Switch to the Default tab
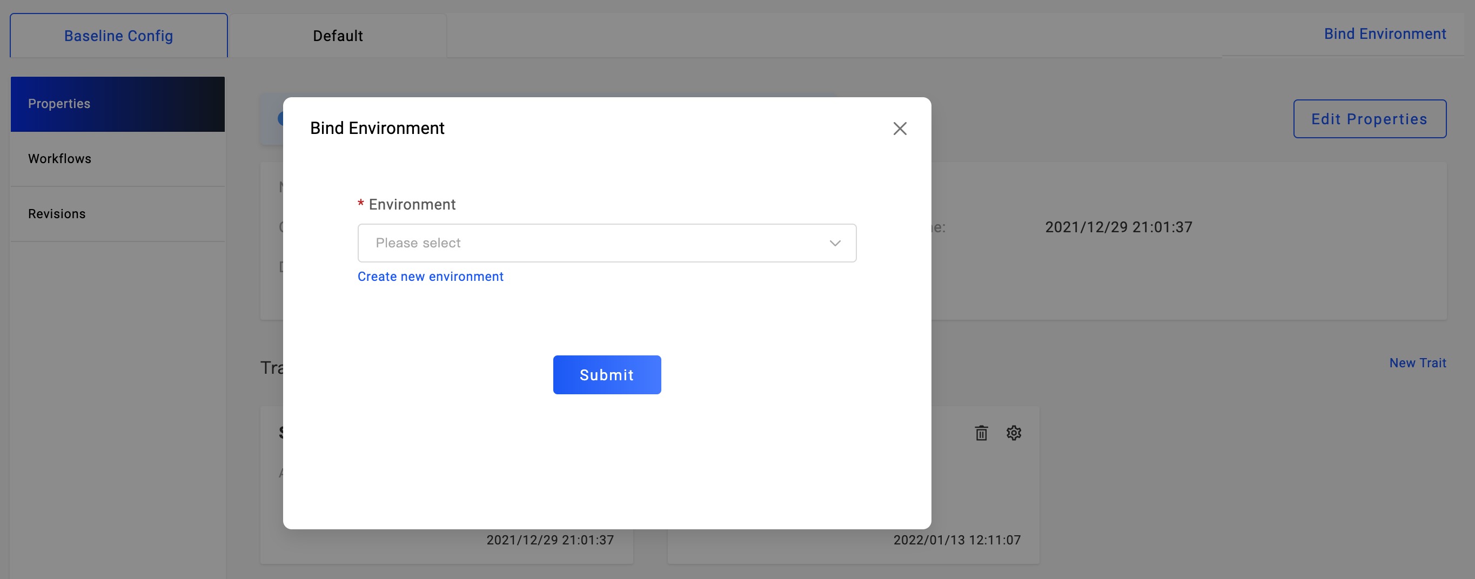1475x579 pixels. [338, 36]
